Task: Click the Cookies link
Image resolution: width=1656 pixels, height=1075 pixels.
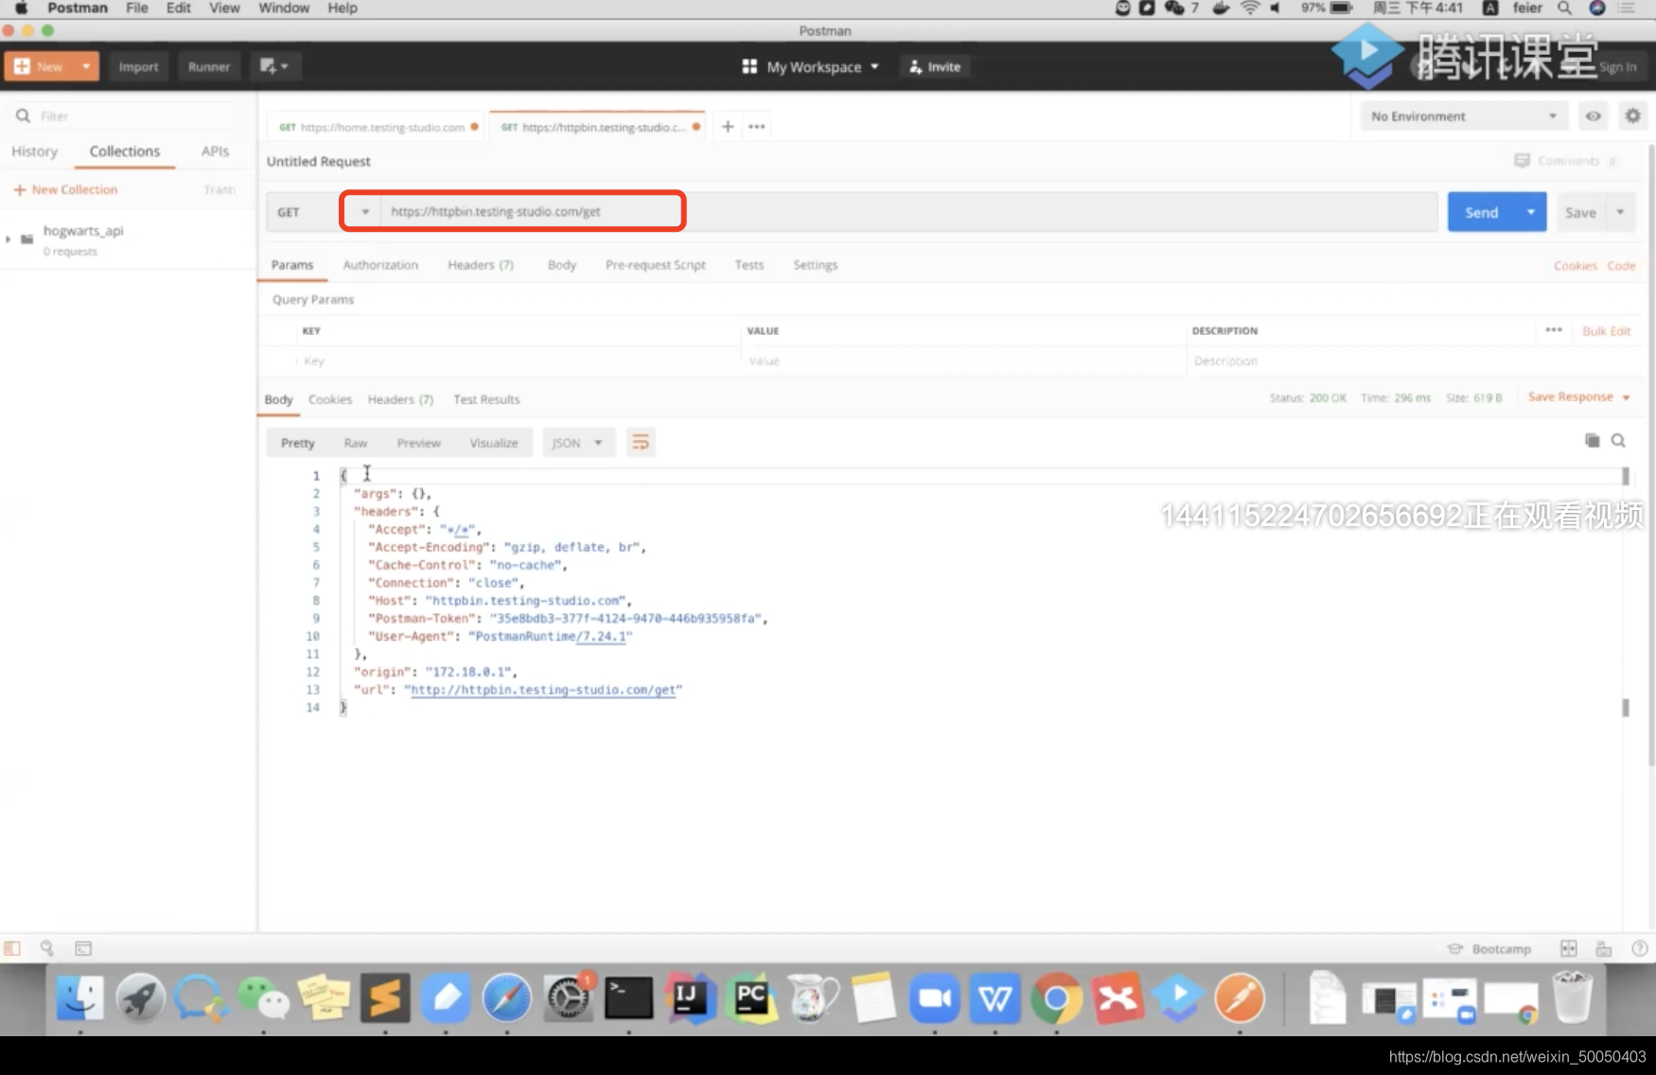Action: coord(1575,266)
